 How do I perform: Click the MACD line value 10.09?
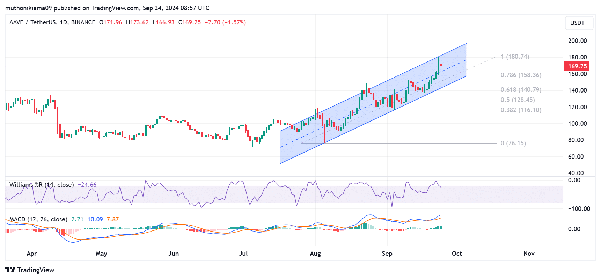click(x=95, y=219)
